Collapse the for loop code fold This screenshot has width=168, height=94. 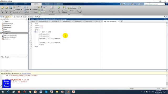[34, 32]
